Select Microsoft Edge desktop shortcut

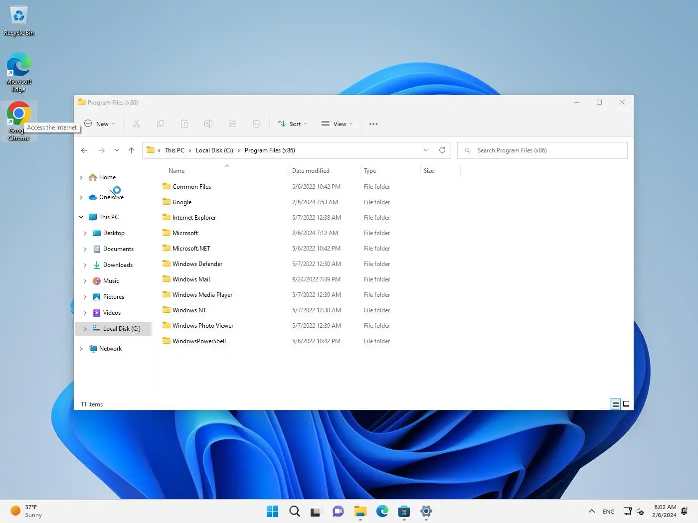18,72
